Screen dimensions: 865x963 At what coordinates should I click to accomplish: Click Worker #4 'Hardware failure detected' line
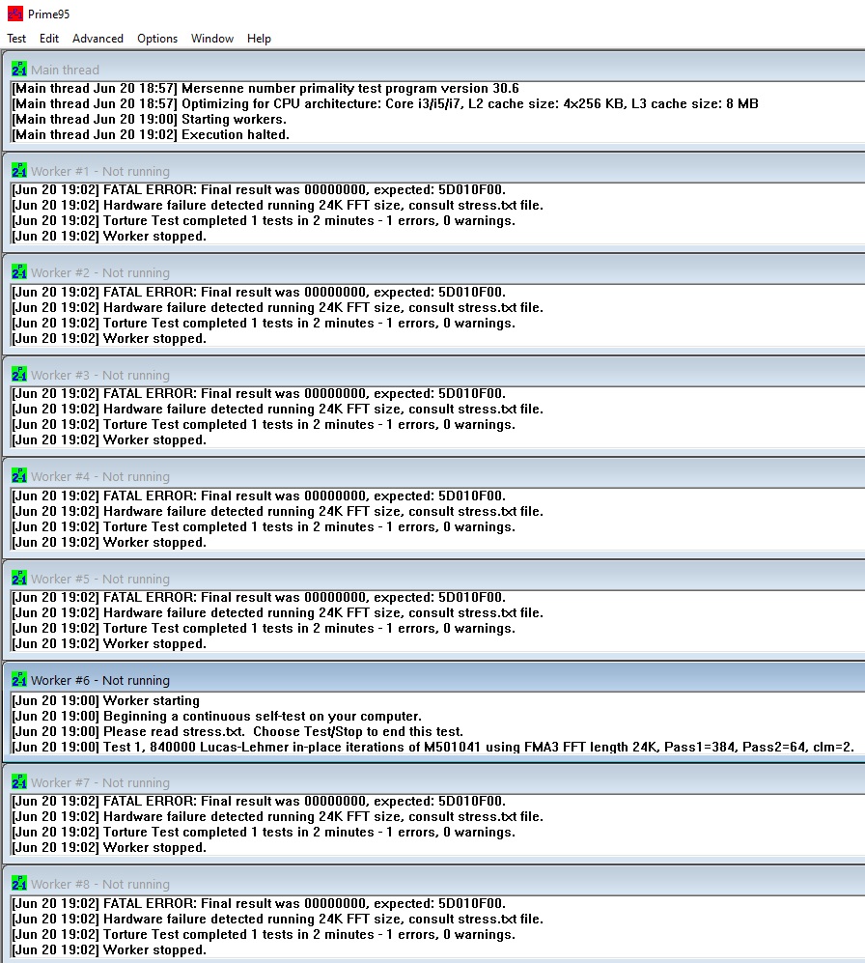277,512
